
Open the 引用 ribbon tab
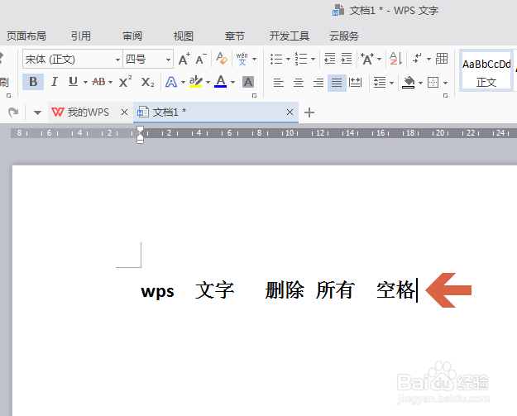pos(81,36)
